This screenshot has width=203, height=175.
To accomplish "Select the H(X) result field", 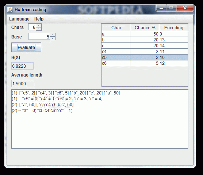I will pos(22,66).
